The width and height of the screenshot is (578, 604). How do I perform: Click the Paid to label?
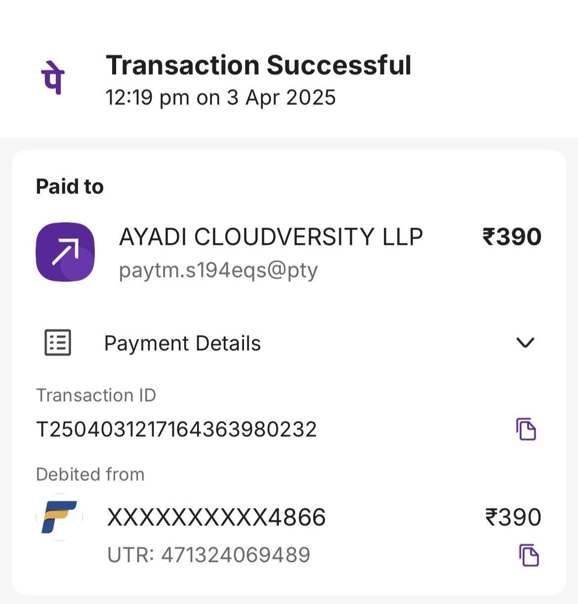click(x=70, y=186)
